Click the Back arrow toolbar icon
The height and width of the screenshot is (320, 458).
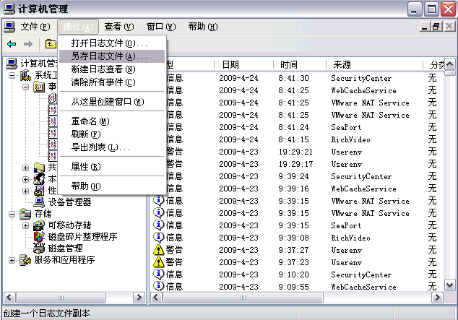(12, 44)
